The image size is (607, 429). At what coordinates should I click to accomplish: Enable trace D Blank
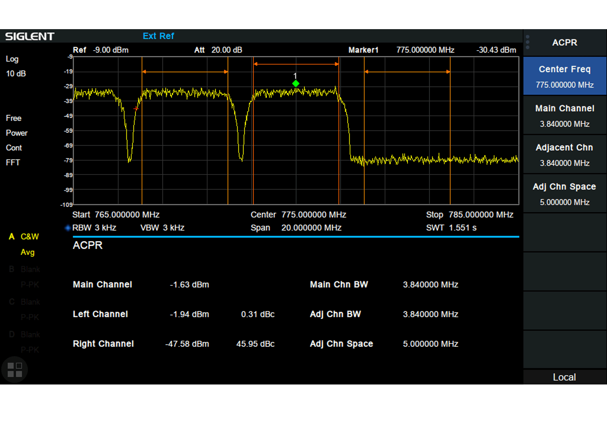point(25,335)
